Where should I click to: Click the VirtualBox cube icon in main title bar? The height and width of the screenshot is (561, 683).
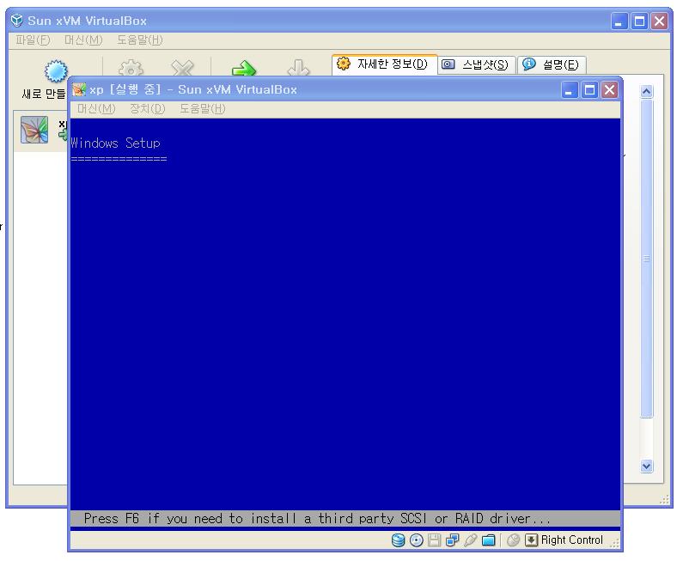coord(16,20)
